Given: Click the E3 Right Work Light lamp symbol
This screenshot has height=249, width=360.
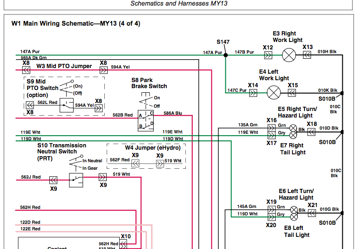Looking at the screenshot, I should tap(289, 55).
